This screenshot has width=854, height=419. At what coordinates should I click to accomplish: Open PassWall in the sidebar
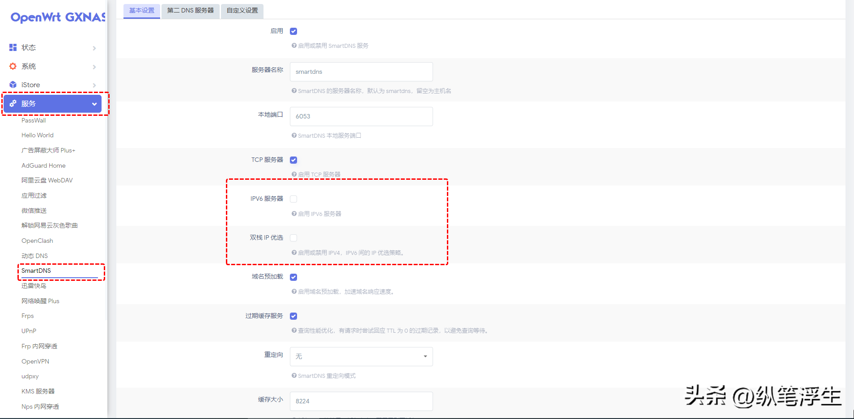click(x=34, y=120)
